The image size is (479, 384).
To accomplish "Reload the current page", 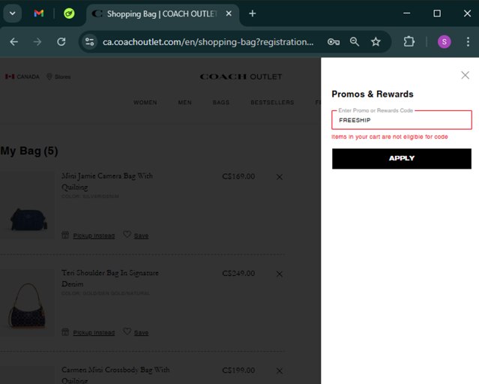I will click(x=61, y=42).
